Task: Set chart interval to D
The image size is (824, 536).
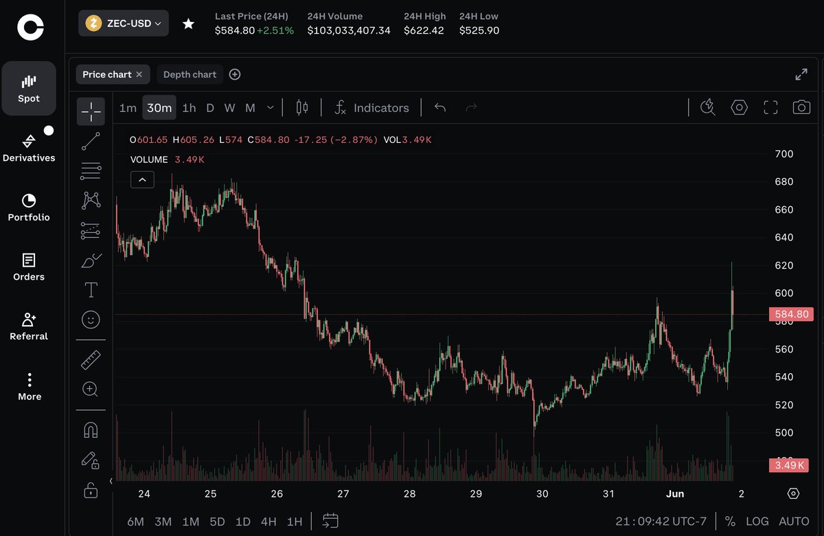Action: (x=210, y=108)
